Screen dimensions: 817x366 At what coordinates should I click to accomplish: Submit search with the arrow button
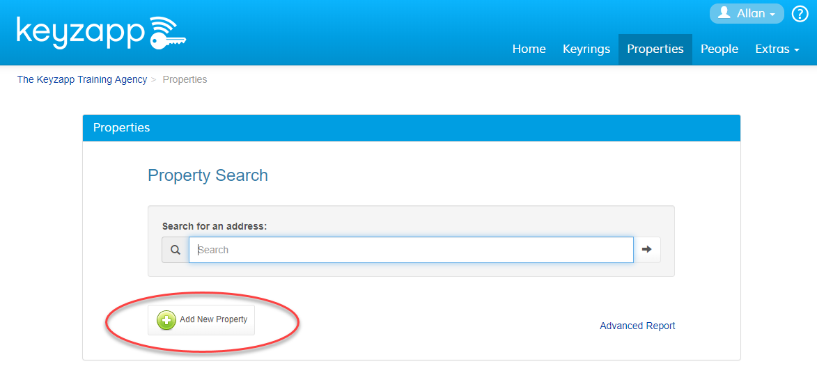[646, 250]
